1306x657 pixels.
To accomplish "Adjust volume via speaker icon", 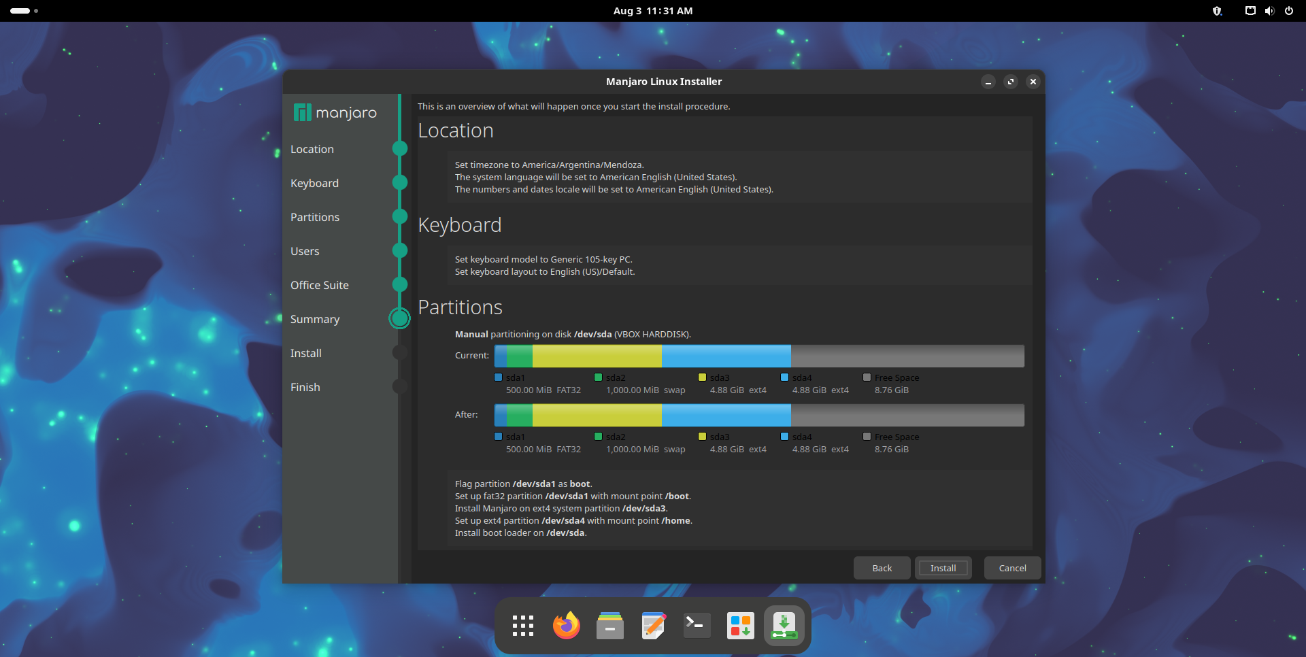I will point(1269,11).
